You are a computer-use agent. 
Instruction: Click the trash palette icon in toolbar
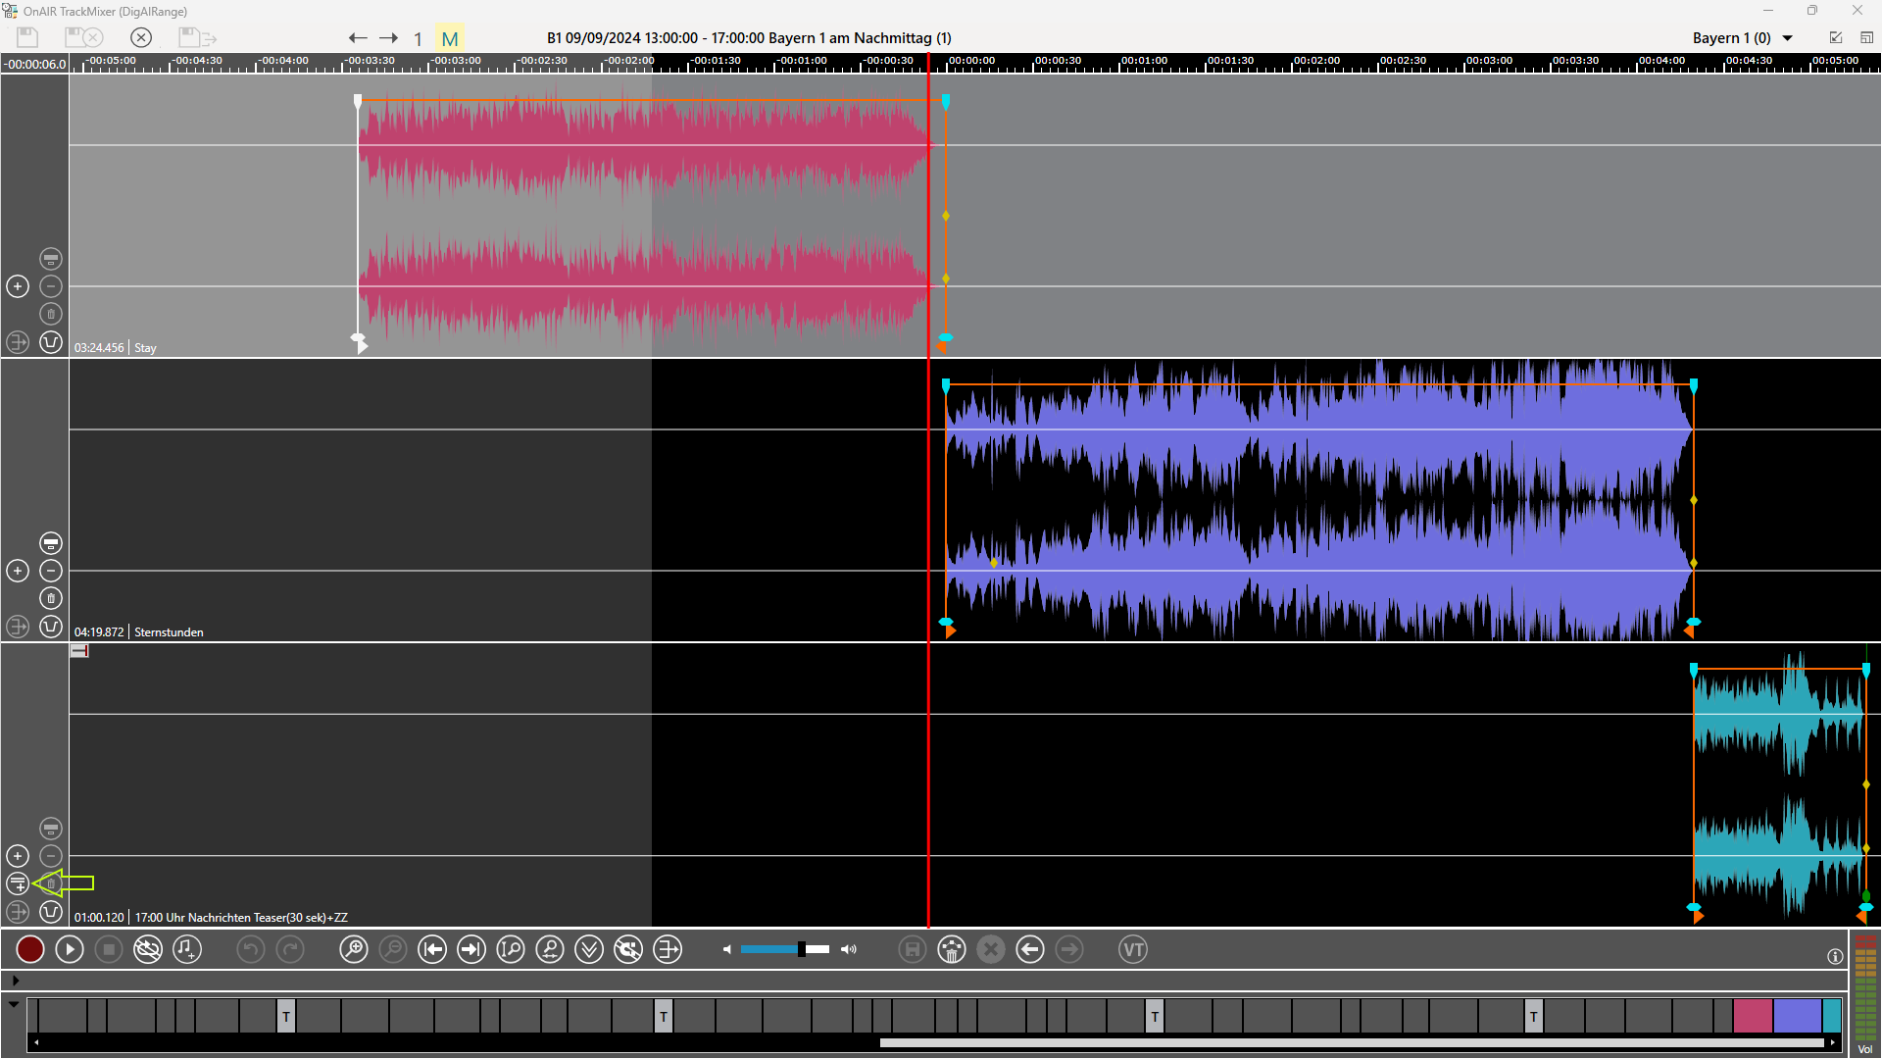[x=952, y=949]
